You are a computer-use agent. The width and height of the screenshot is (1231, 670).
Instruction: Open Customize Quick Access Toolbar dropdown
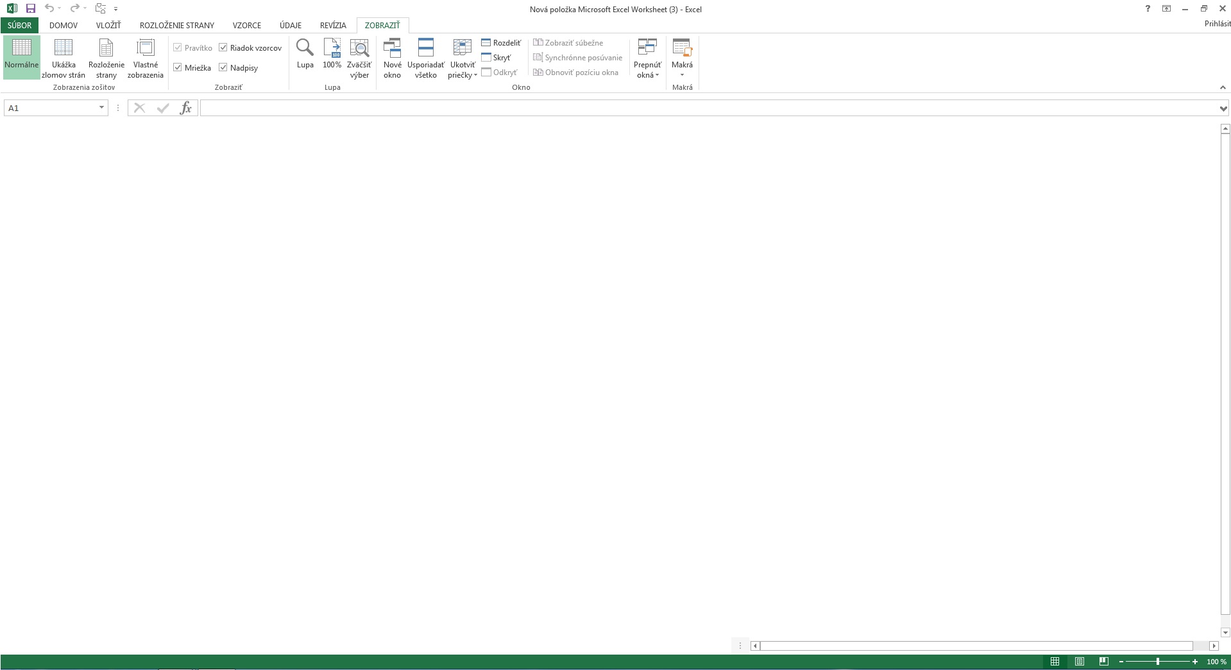click(x=115, y=9)
